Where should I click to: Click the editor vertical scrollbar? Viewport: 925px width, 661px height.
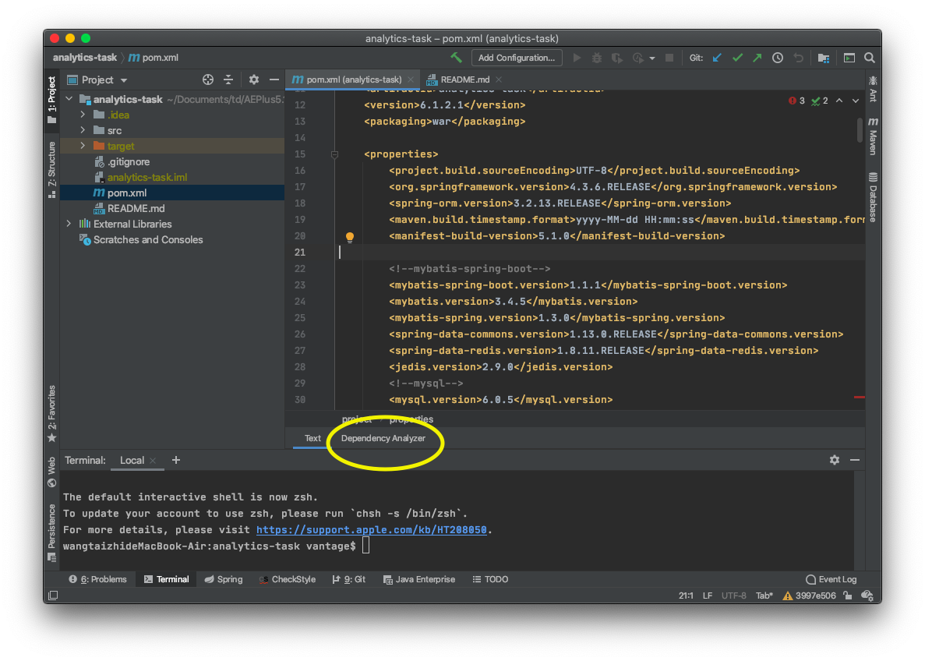860,130
